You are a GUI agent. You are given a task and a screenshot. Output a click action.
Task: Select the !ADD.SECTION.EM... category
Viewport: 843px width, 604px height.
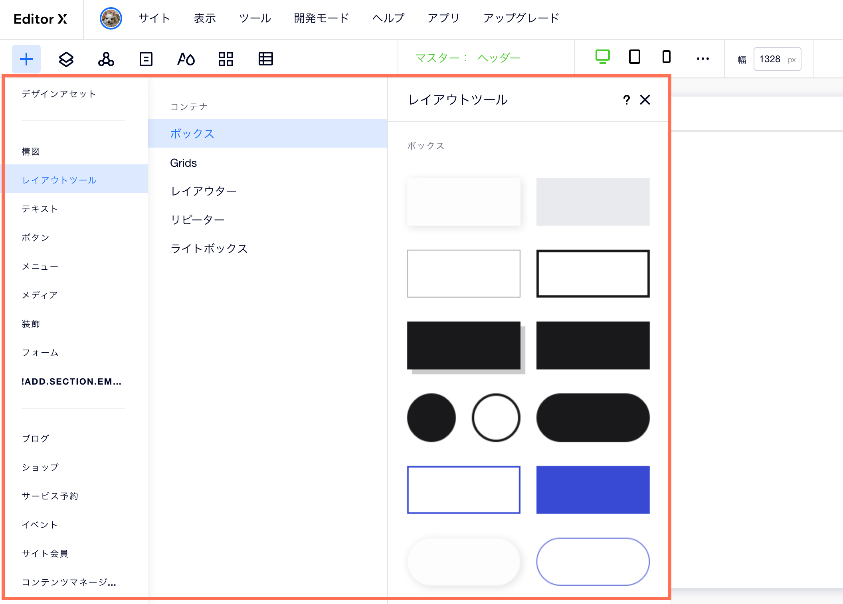click(72, 381)
